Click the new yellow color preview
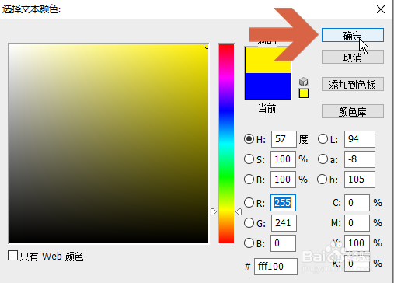 (268, 60)
